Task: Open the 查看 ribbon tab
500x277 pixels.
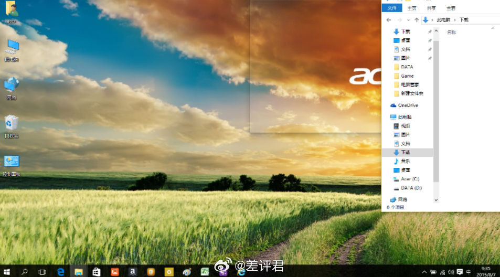Action: (451, 8)
